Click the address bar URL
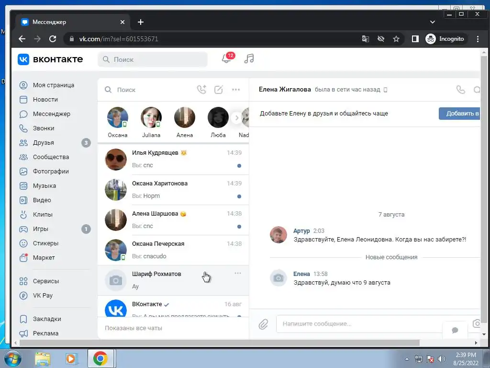The width and height of the screenshot is (490, 368). click(x=119, y=39)
